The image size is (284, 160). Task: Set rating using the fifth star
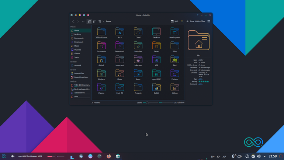[x=208, y=82]
